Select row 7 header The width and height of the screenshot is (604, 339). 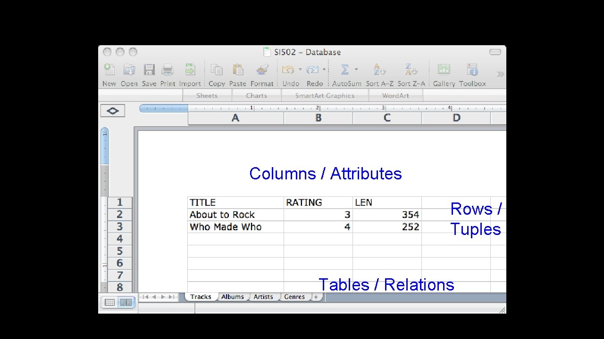coord(120,275)
